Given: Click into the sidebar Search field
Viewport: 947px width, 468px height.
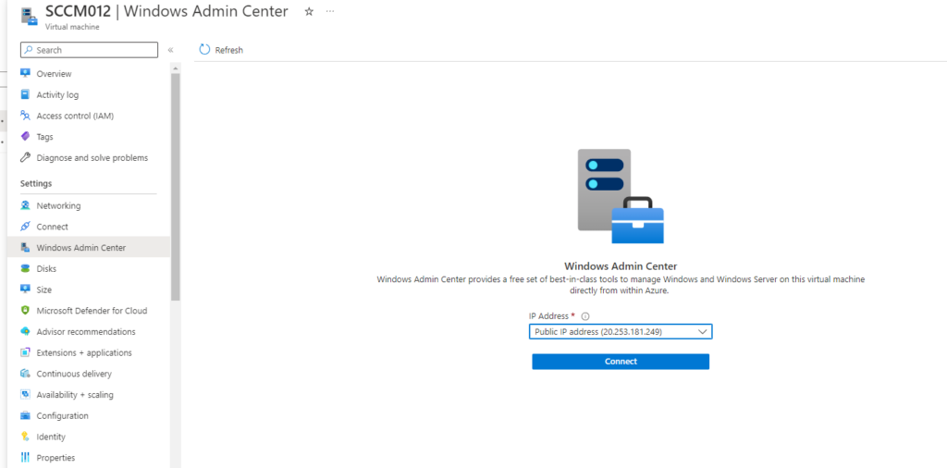Looking at the screenshot, I should click(x=89, y=50).
